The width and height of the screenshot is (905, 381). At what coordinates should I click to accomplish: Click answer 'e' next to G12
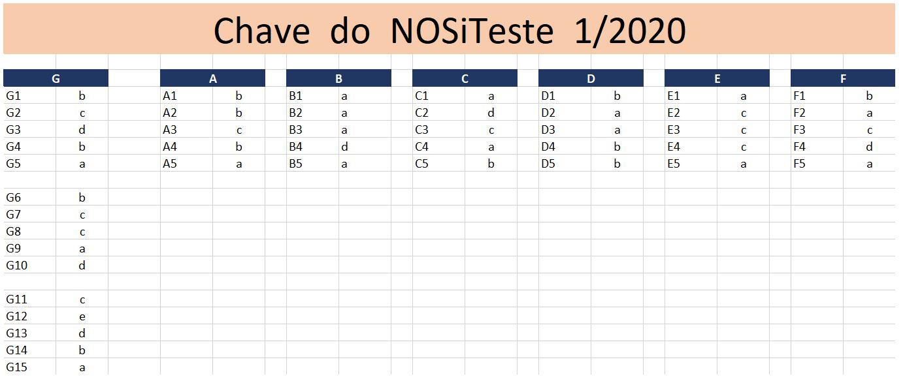pyautogui.click(x=82, y=317)
